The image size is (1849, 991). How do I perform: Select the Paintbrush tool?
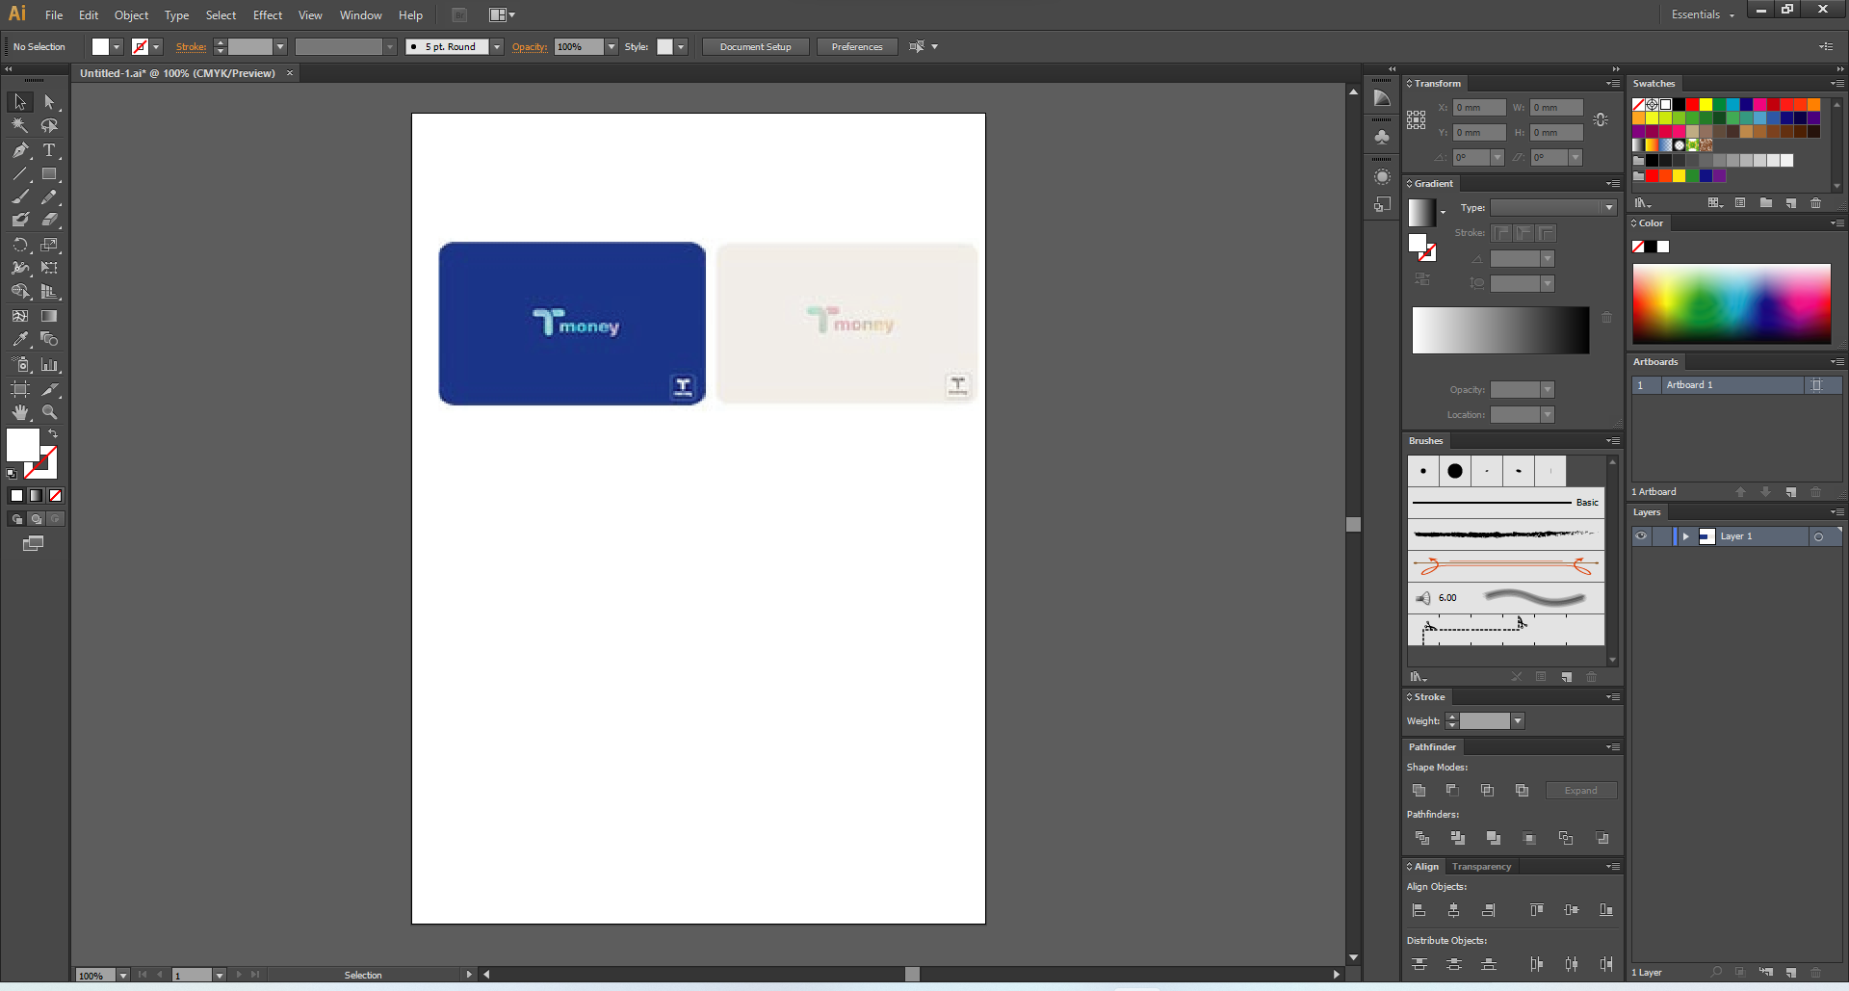click(x=20, y=196)
